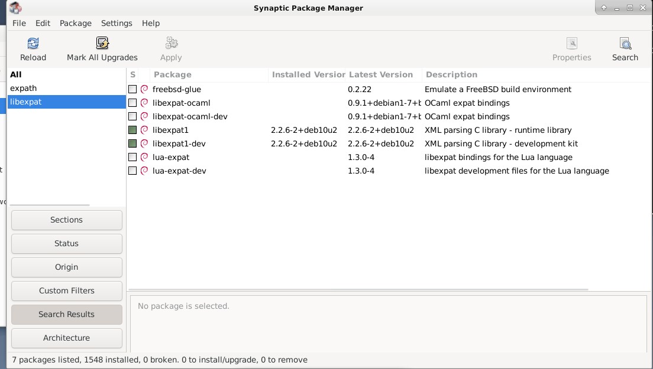Click Debian swirl icon for libexpat-ocaml-dev
Screen dimensions: 653x369
click(x=144, y=116)
